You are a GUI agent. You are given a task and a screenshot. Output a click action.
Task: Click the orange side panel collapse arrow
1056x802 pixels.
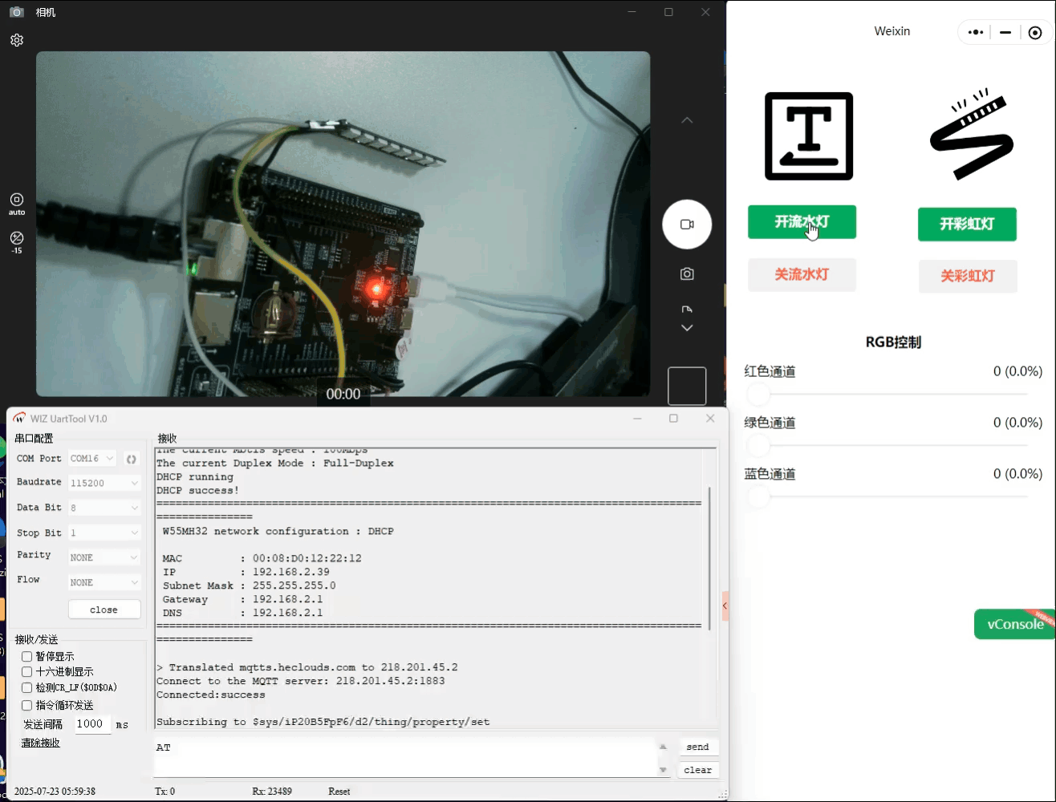click(x=725, y=606)
